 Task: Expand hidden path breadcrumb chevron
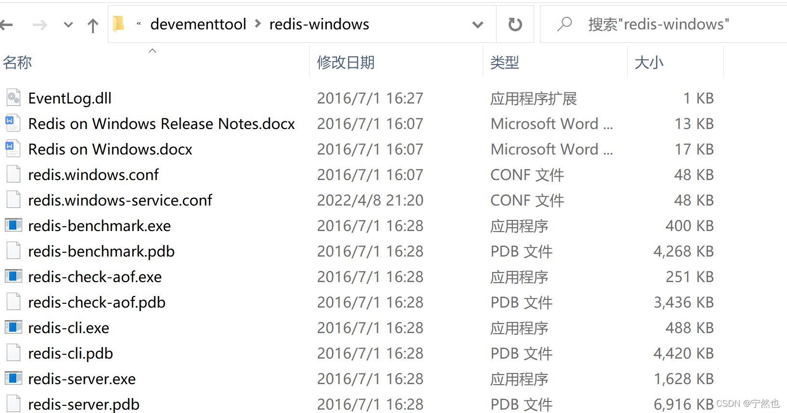pyautogui.click(x=139, y=24)
